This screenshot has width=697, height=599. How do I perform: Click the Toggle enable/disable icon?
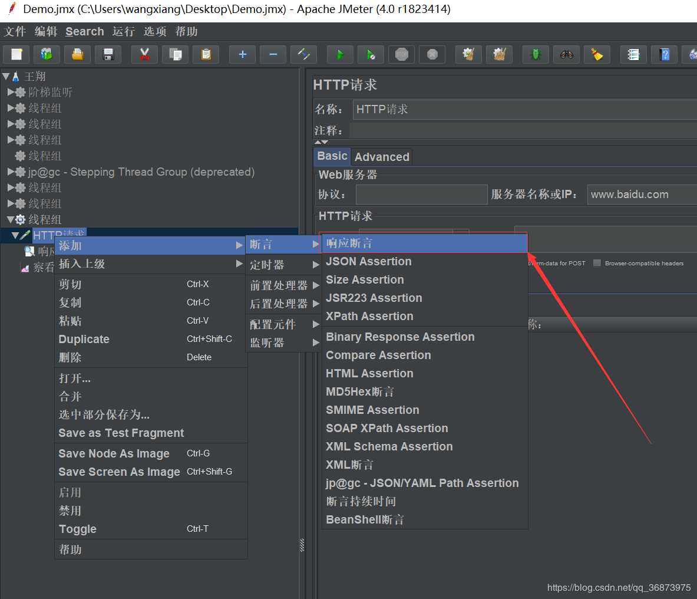(x=303, y=55)
